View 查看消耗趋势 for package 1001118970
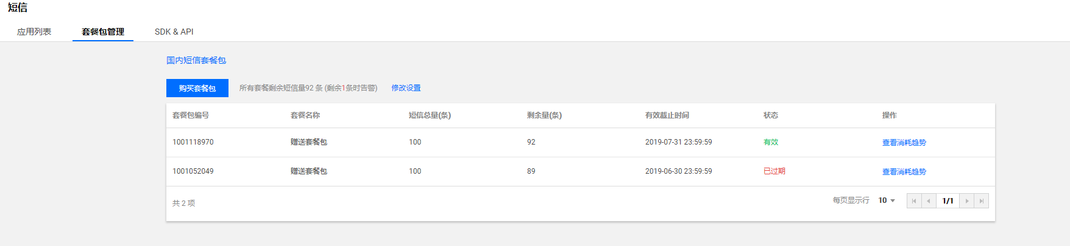The height and width of the screenshot is (246, 1070). (x=904, y=143)
